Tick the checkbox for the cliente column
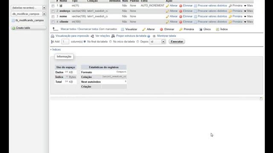The image size is (273, 153). coord(53,22)
